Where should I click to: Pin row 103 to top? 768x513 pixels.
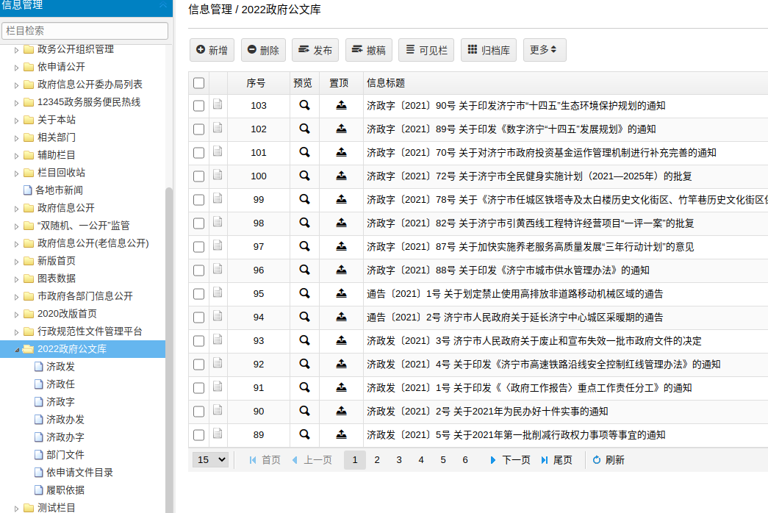pyautogui.click(x=342, y=105)
